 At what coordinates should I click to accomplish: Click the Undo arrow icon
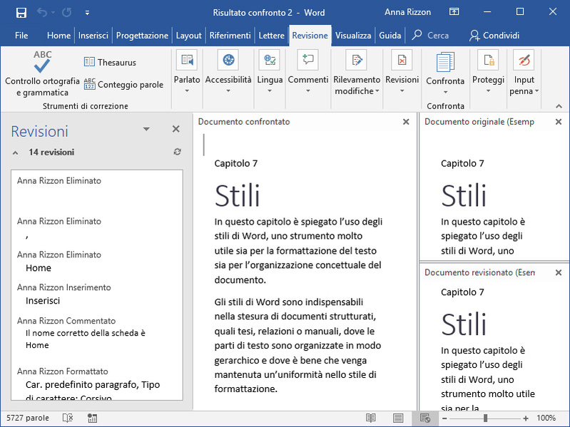[x=42, y=13]
